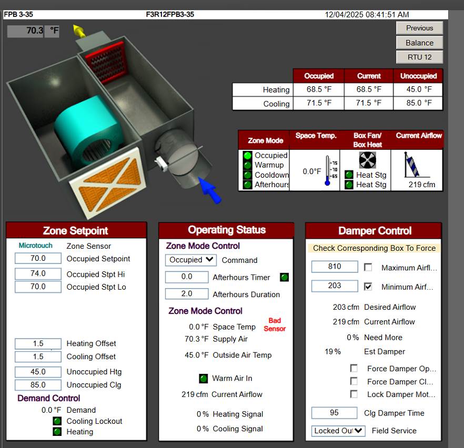Click the Warm Air In indicator light
Screen dimensions: 464x448
[x=203, y=378]
